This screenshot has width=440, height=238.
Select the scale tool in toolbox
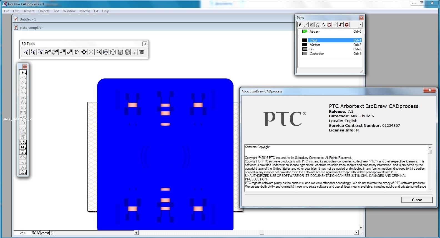[x=23, y=152]
